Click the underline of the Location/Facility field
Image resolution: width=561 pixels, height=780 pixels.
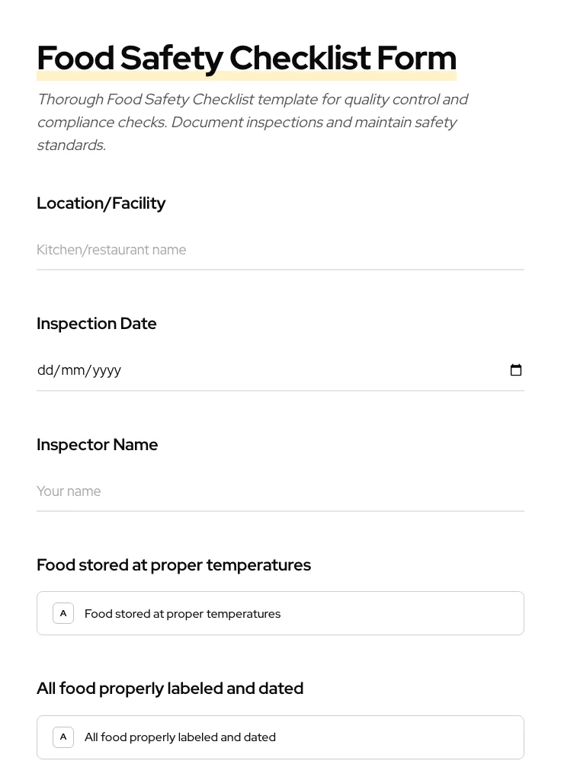pos(280,268)
